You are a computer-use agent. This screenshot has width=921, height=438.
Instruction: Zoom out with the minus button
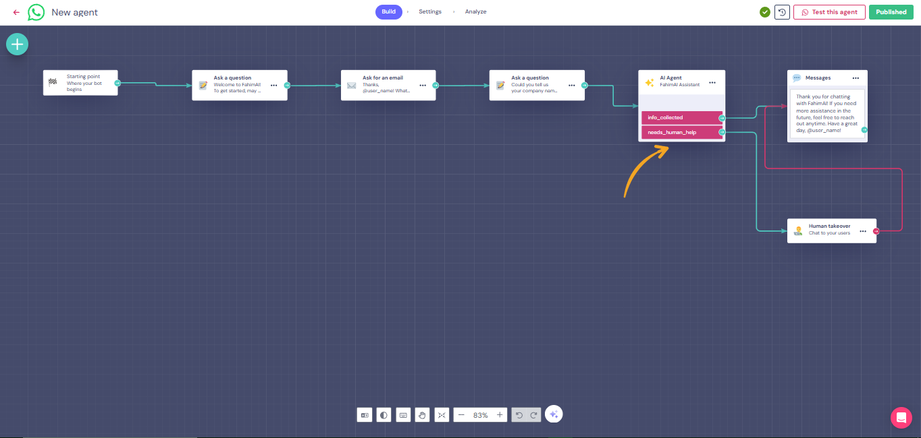pos(461,415)
